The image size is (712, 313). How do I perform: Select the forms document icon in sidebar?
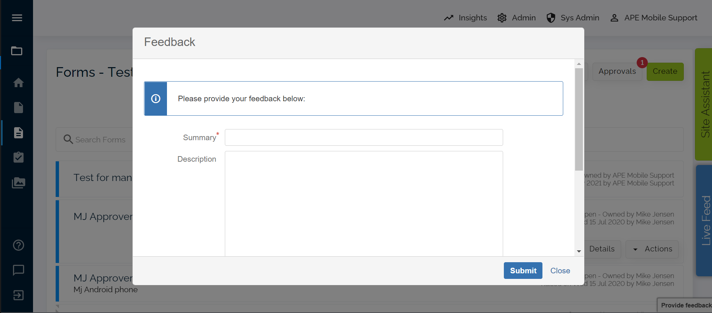pos(18,133)
